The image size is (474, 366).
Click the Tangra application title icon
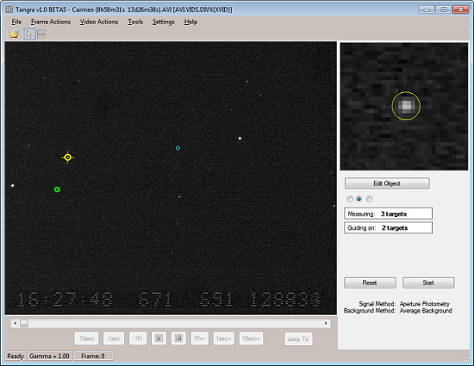(9, 9)
